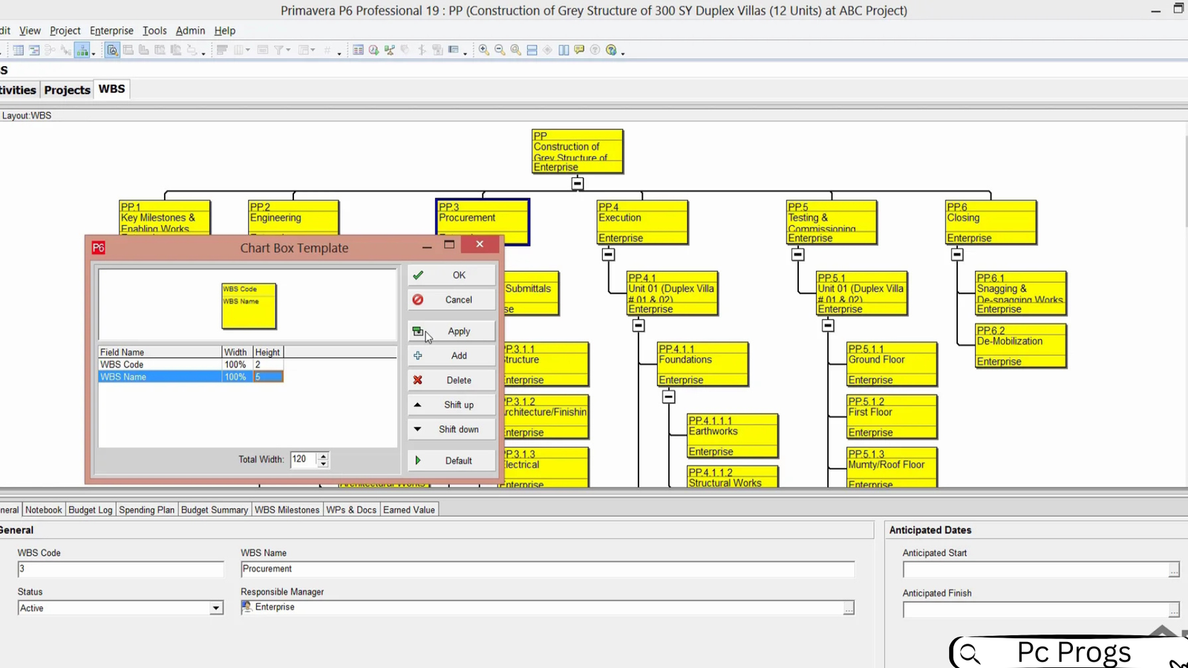Screen dimensions: 1188x668
Task: Switch to the WBS Milestones tab
Action: tap(287, 510)
